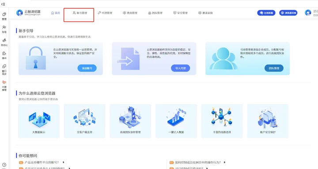
Task: Open the 代理管理 tab
Action: pyautogui.click(x=105, y=13)
